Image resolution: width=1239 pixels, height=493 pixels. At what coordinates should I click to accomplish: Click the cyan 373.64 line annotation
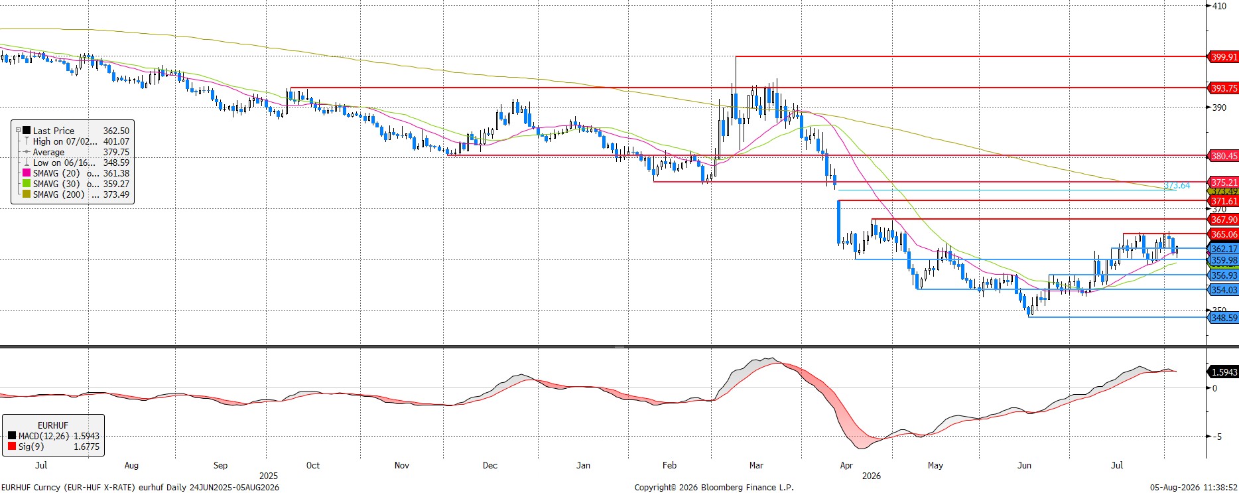[x=1177, y=186]
